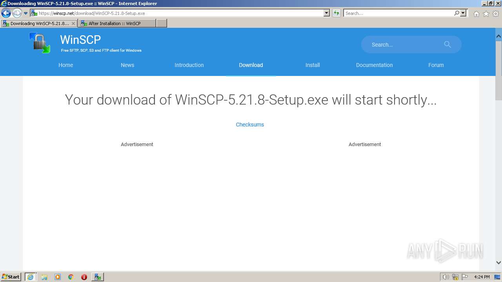
Task: Click the Checksums link
Action: [250, 125]
